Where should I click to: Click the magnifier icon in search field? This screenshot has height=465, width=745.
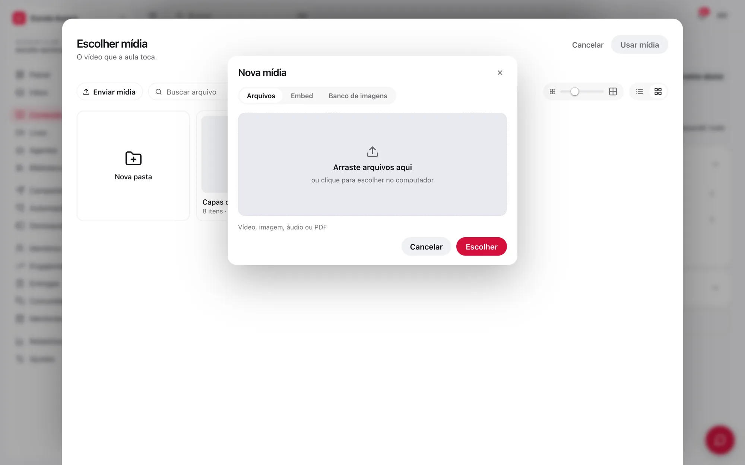tap(159, 92)
